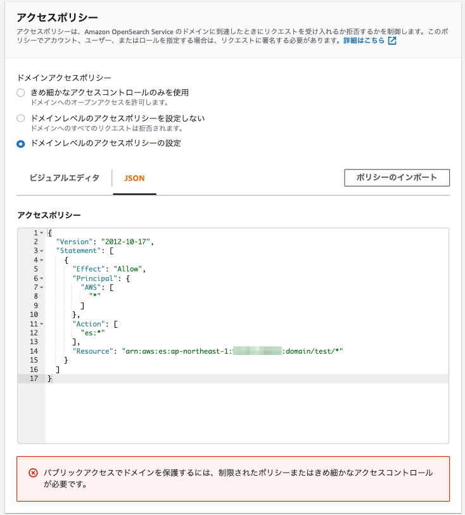
Task: Place cursor on line 17 closing brace
Action: pyautogui.click(x=49, y=379)
